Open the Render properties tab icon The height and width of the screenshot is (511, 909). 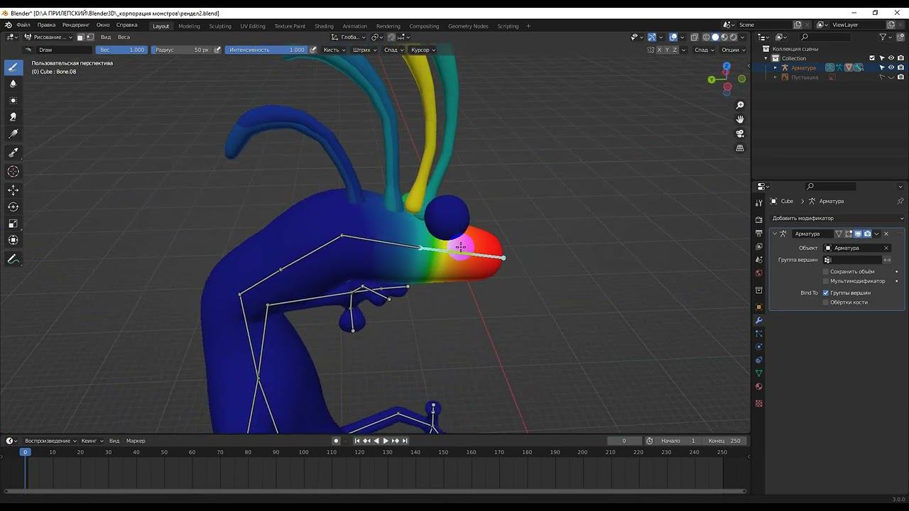758,219
